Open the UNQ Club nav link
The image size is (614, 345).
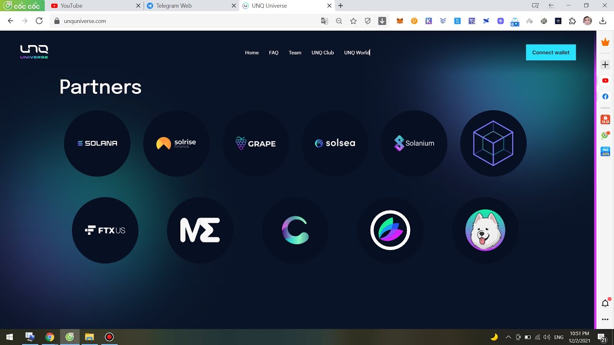tap(322, 53)
